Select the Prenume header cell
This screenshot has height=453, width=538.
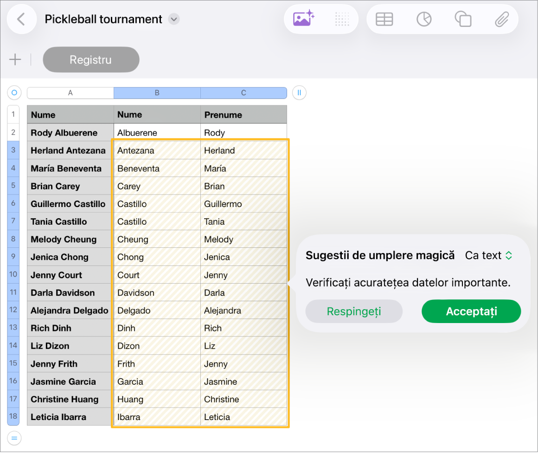click(243, 115)
